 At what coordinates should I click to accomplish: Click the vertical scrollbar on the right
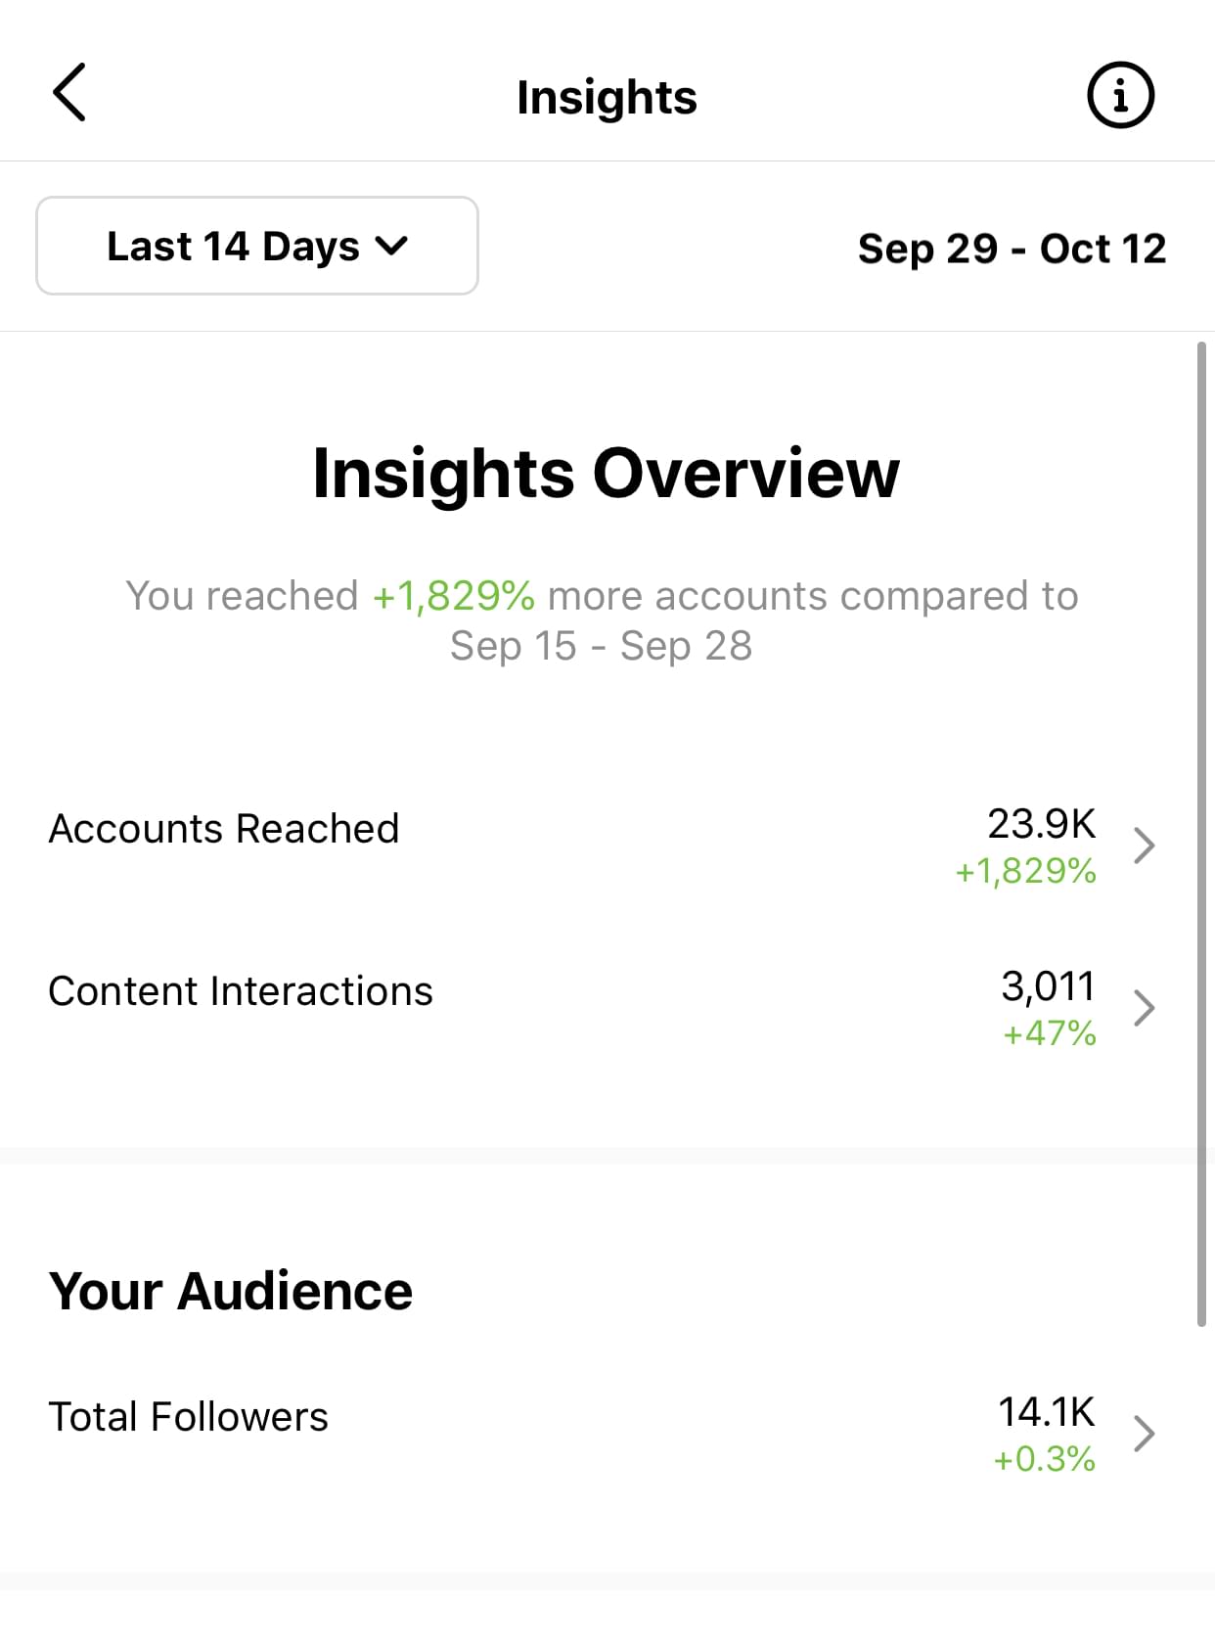tap(1201, 834)
